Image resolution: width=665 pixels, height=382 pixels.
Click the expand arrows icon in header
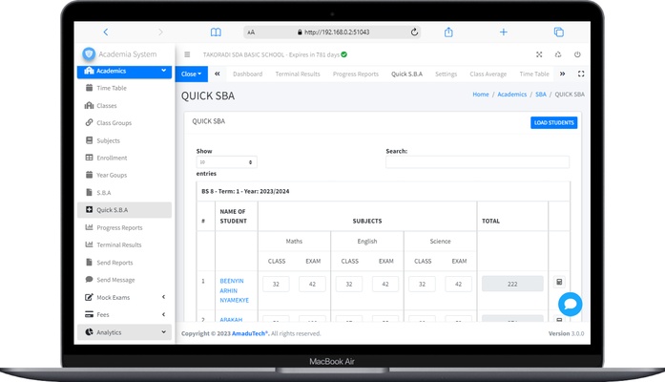539,54
